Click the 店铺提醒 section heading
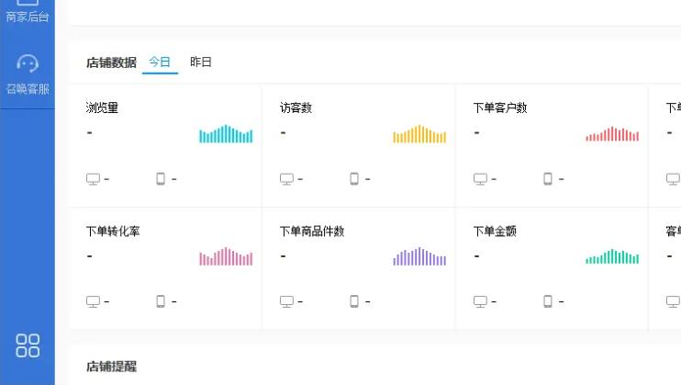 [x=111, y=367]
